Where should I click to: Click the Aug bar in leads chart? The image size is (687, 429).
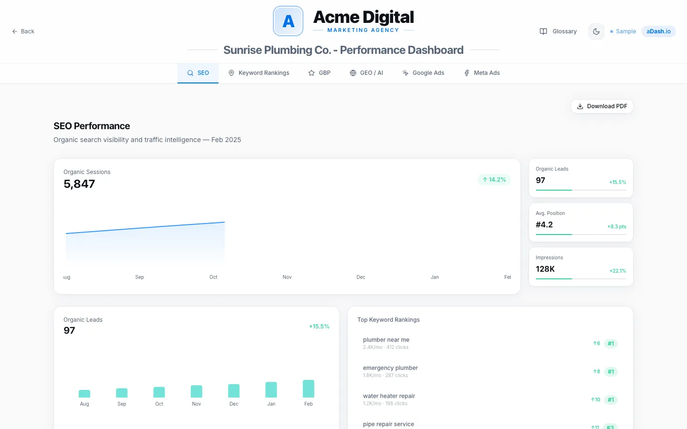pos(84,394)
